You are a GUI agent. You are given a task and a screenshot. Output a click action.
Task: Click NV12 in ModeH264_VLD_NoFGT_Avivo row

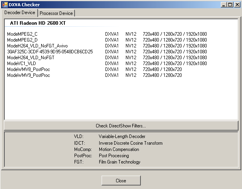(x=131, y=46)
